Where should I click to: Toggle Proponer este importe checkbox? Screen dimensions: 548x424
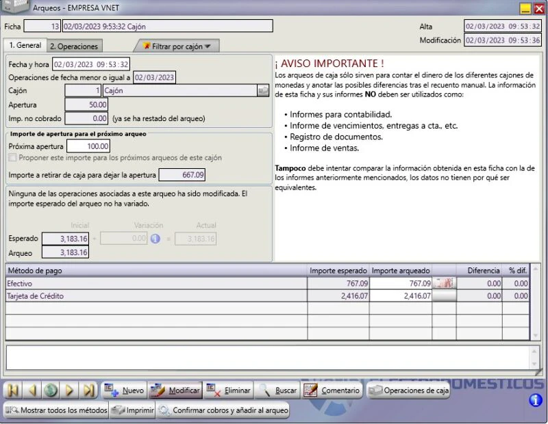coord(12,158)
